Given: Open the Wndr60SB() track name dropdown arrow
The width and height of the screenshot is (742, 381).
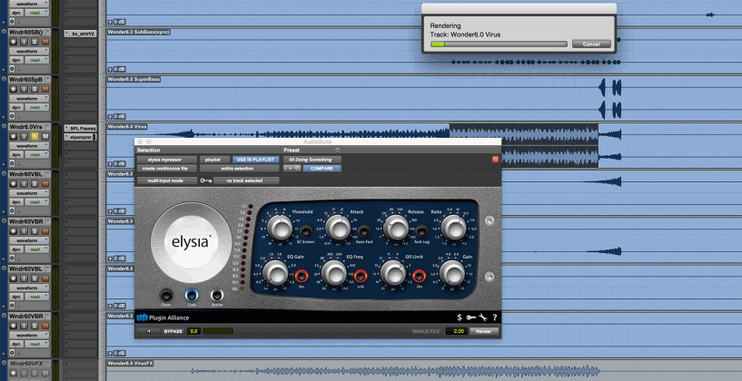Looking at the screenshot, I should (x=47, y=32).
